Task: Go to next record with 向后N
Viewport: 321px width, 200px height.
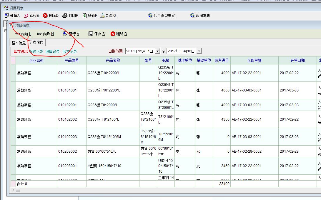Action: [x=40, y=34]
